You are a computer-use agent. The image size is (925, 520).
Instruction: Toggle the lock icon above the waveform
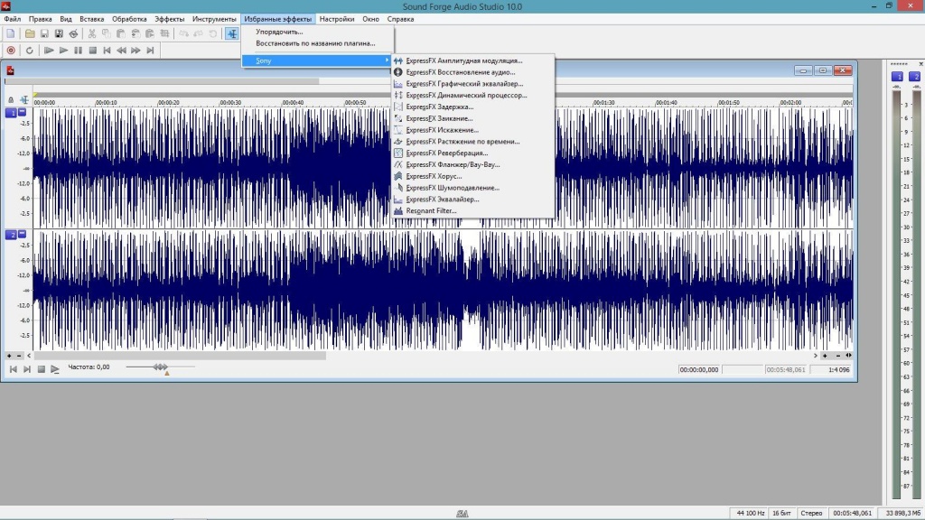click(11, 99)
